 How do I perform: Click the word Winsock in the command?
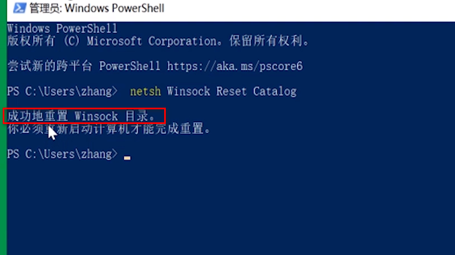pos(188,91)
